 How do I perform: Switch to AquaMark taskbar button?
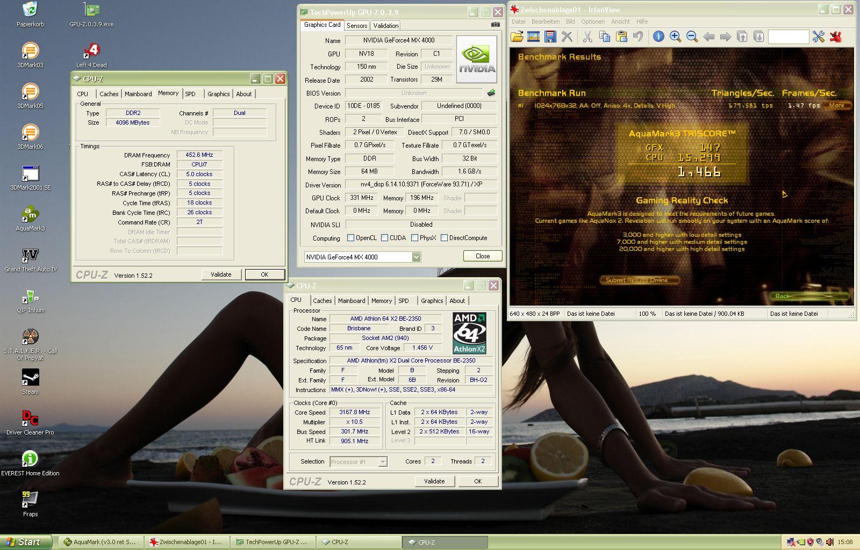tap(101, 542)
